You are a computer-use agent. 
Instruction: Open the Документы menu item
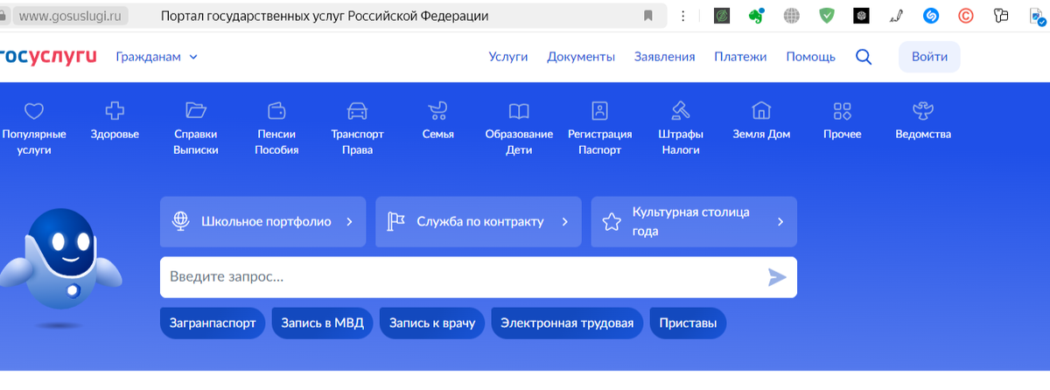581,57
